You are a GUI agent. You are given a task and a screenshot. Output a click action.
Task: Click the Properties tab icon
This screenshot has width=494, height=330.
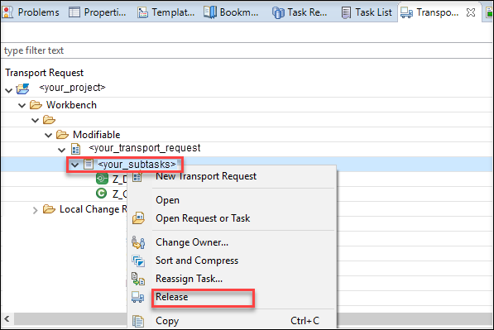tap(74, 12)
